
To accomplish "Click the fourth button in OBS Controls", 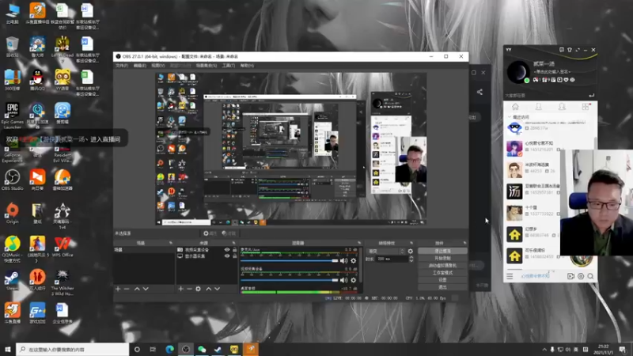I will tap(442, 273).
